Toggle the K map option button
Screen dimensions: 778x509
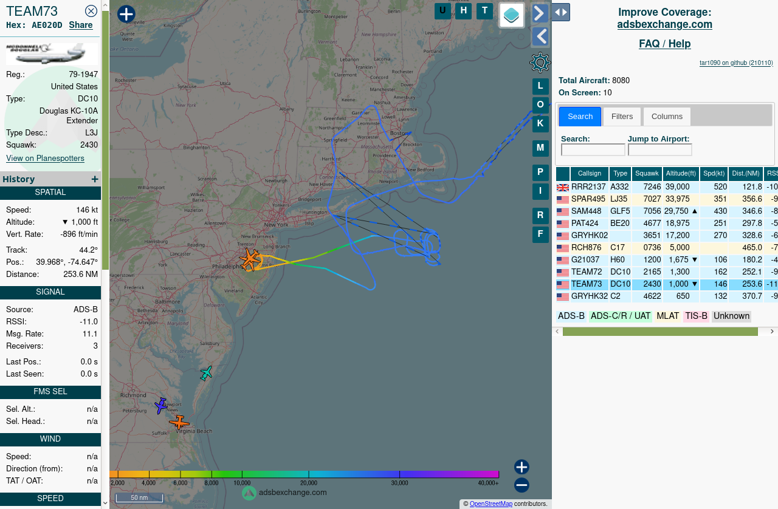[x=540, y=124]
